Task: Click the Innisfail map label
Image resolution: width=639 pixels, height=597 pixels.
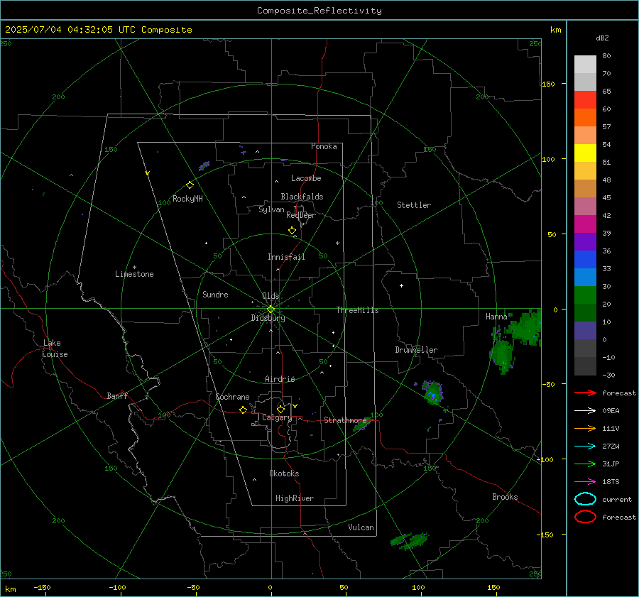Action: 286,257
